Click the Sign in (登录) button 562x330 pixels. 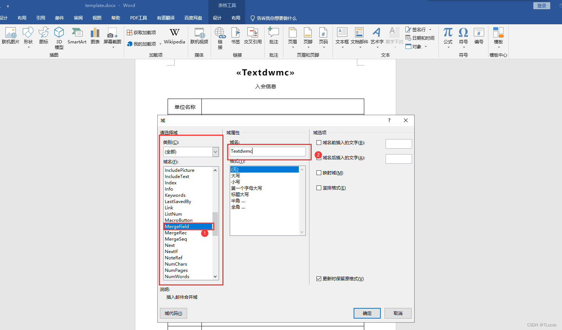[x=542, y=6]
